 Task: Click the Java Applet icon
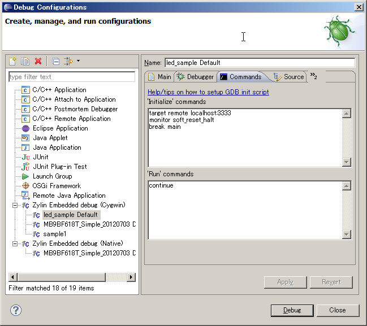point(25,138)
